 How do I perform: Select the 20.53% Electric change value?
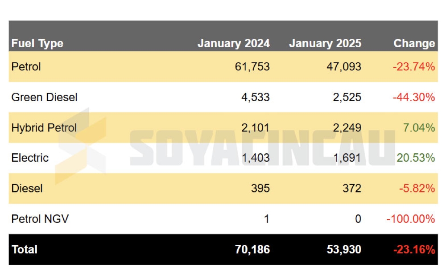click(x=416, y=158)
